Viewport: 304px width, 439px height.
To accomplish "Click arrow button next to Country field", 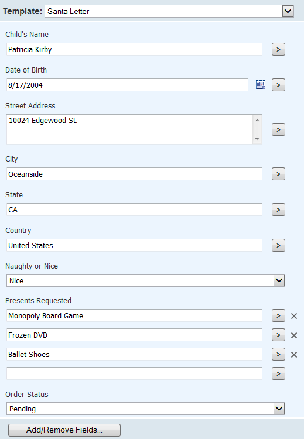I will (x=278, y=245).
